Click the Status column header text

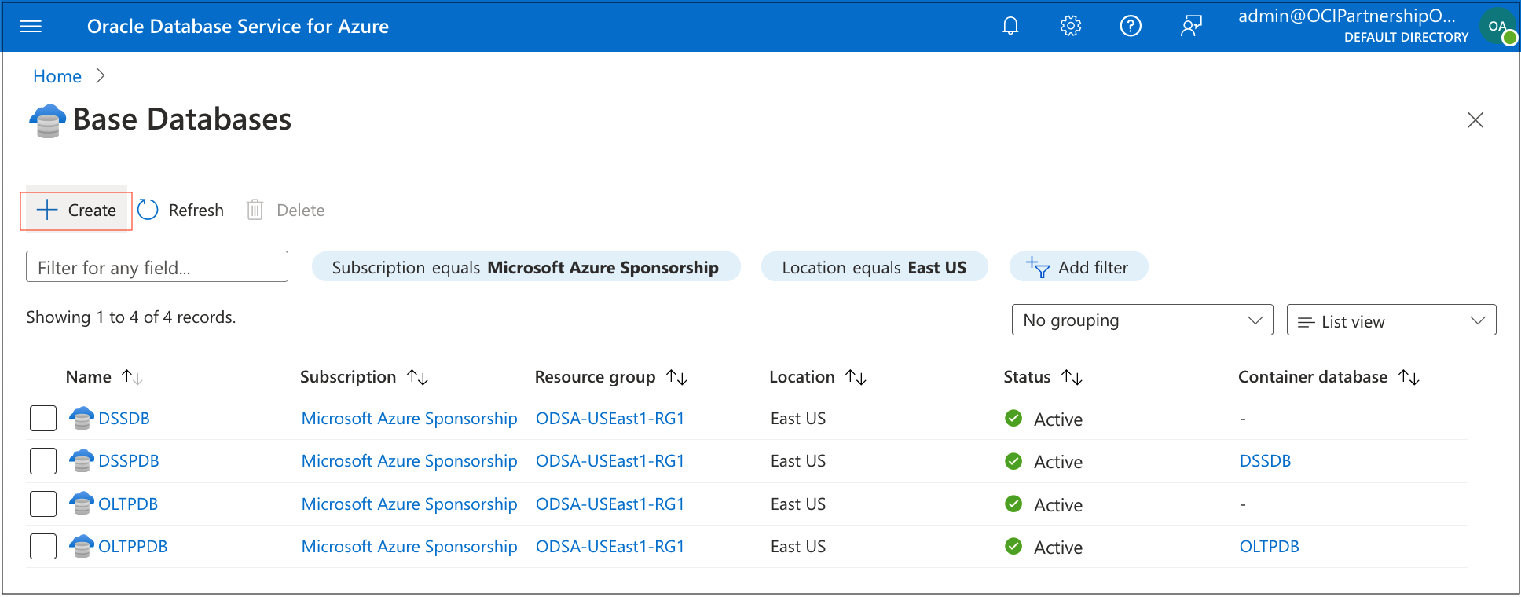click(x=1027, y=377)
